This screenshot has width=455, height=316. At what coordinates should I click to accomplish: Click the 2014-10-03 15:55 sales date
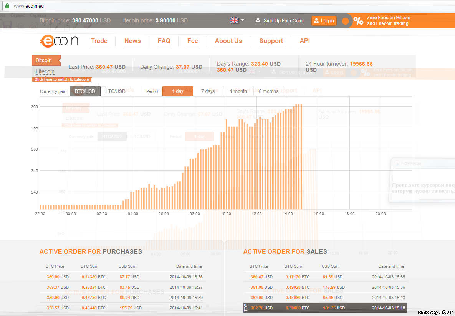pos(389,277)
